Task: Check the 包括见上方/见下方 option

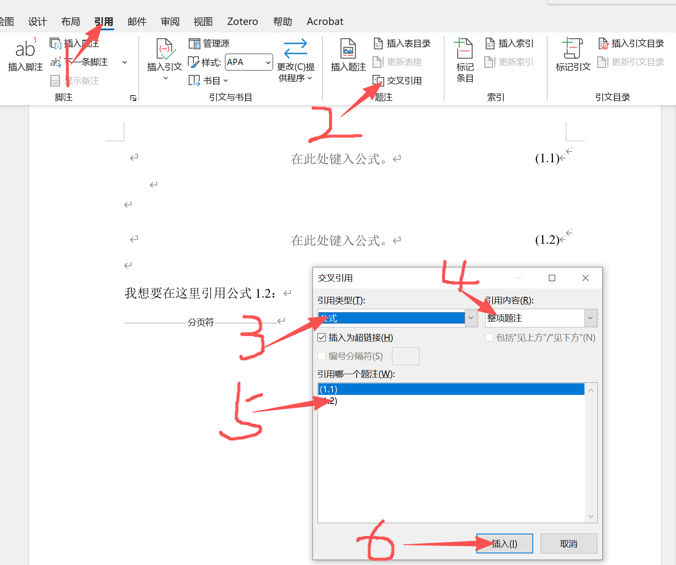Action: tap(489, 337)
